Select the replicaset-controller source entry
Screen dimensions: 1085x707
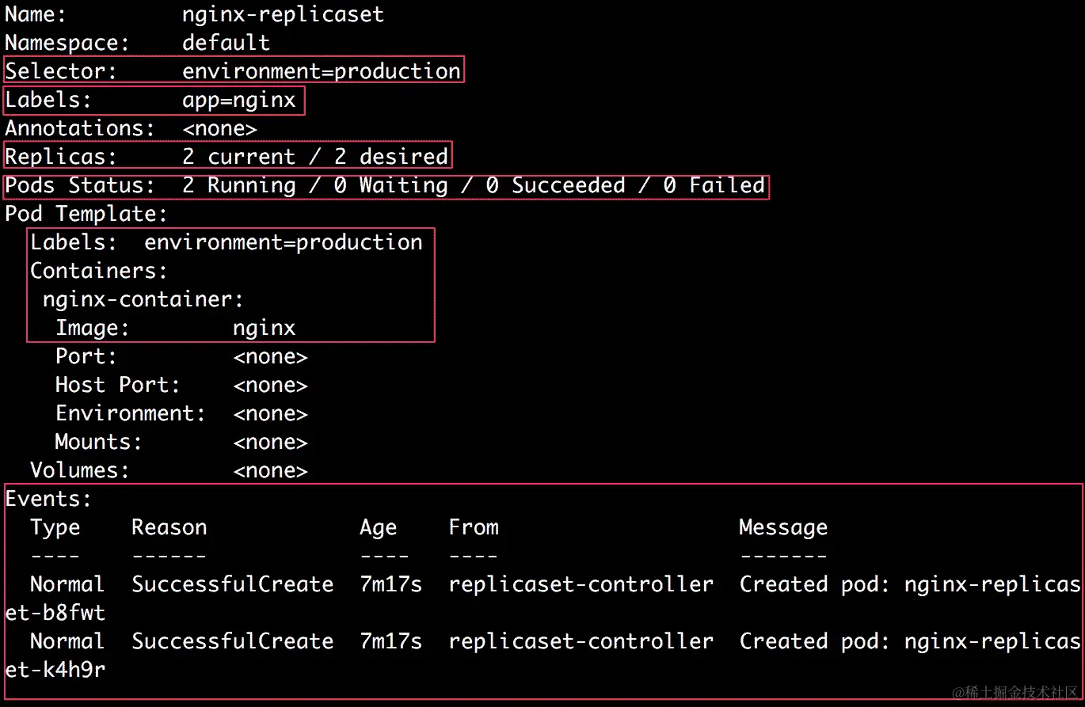click(x=580, y=583)
